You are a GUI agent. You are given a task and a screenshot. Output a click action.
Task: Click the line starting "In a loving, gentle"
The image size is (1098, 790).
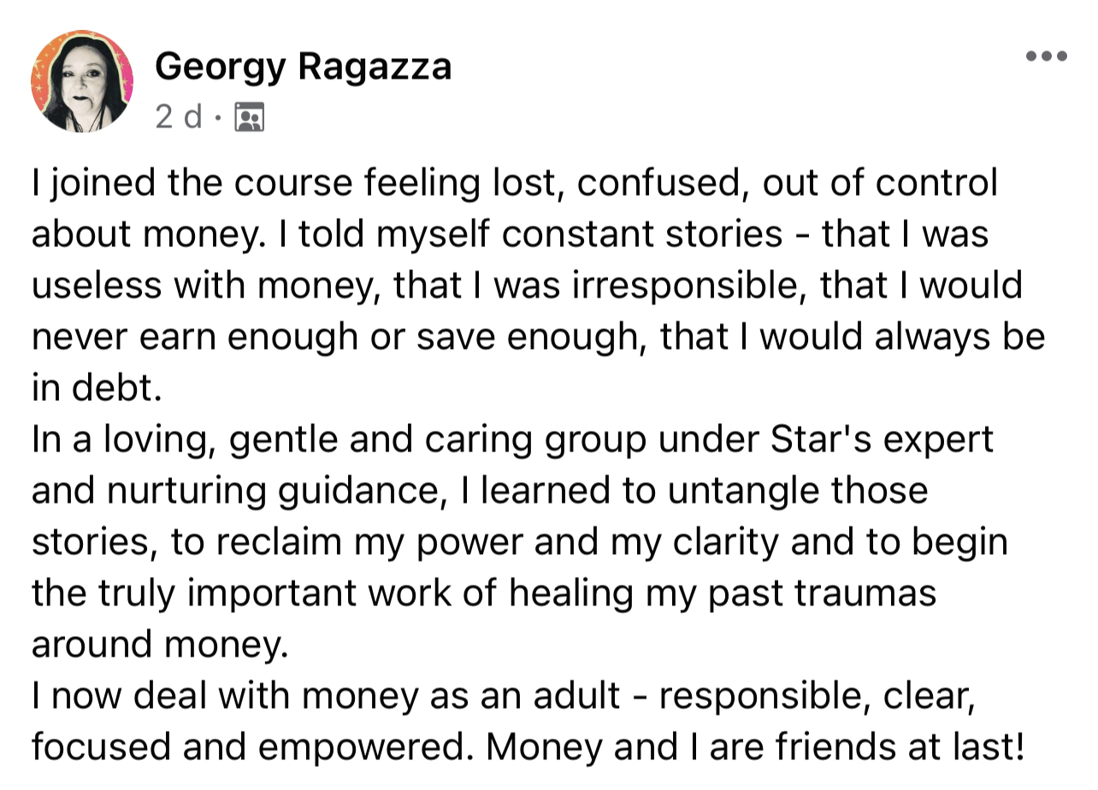[x=511, y=439]
